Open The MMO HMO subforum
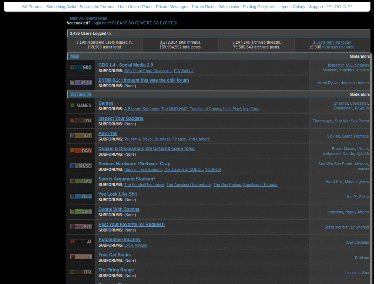379x284 pixels. (174, 109)
